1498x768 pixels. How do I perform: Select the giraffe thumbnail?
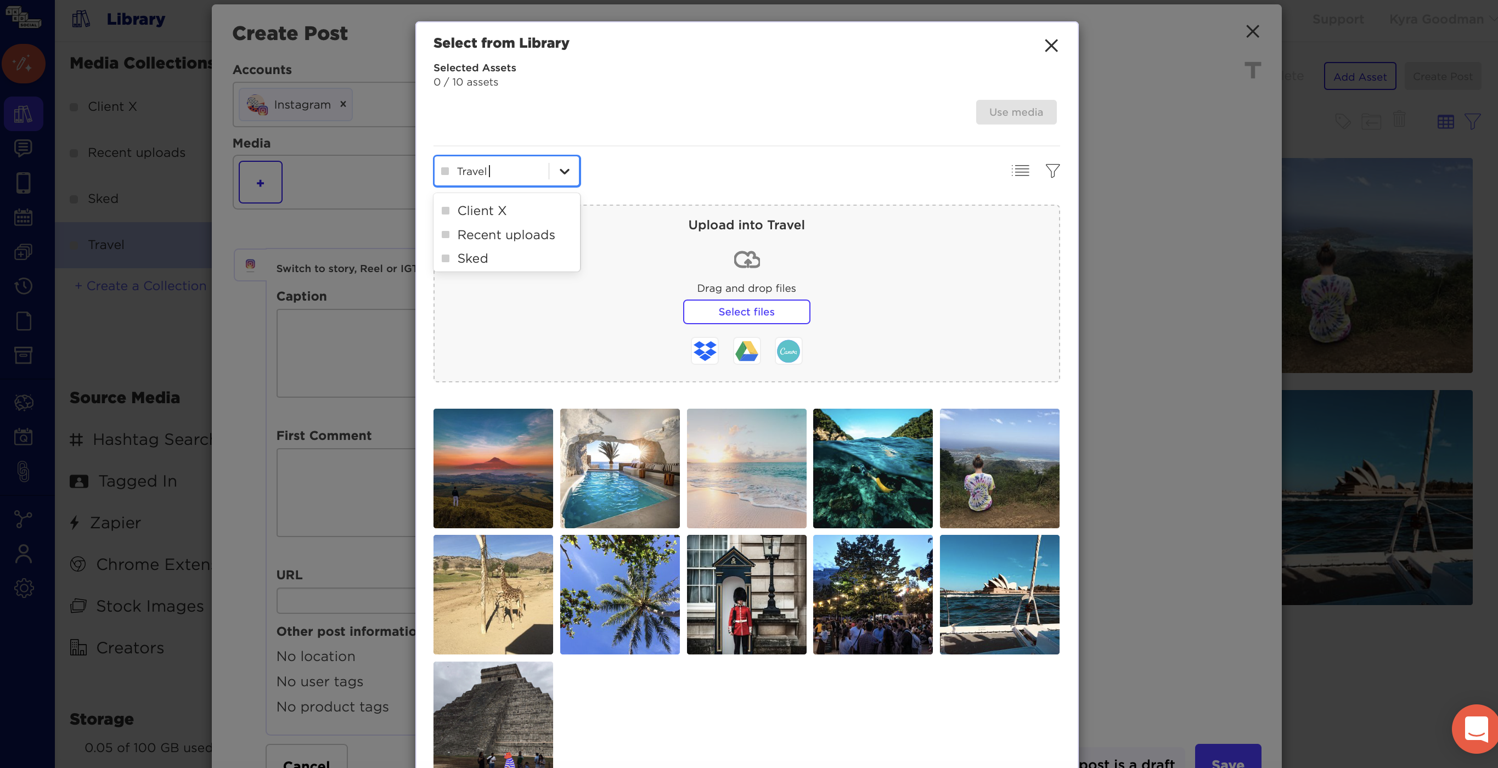coord(493,595)
